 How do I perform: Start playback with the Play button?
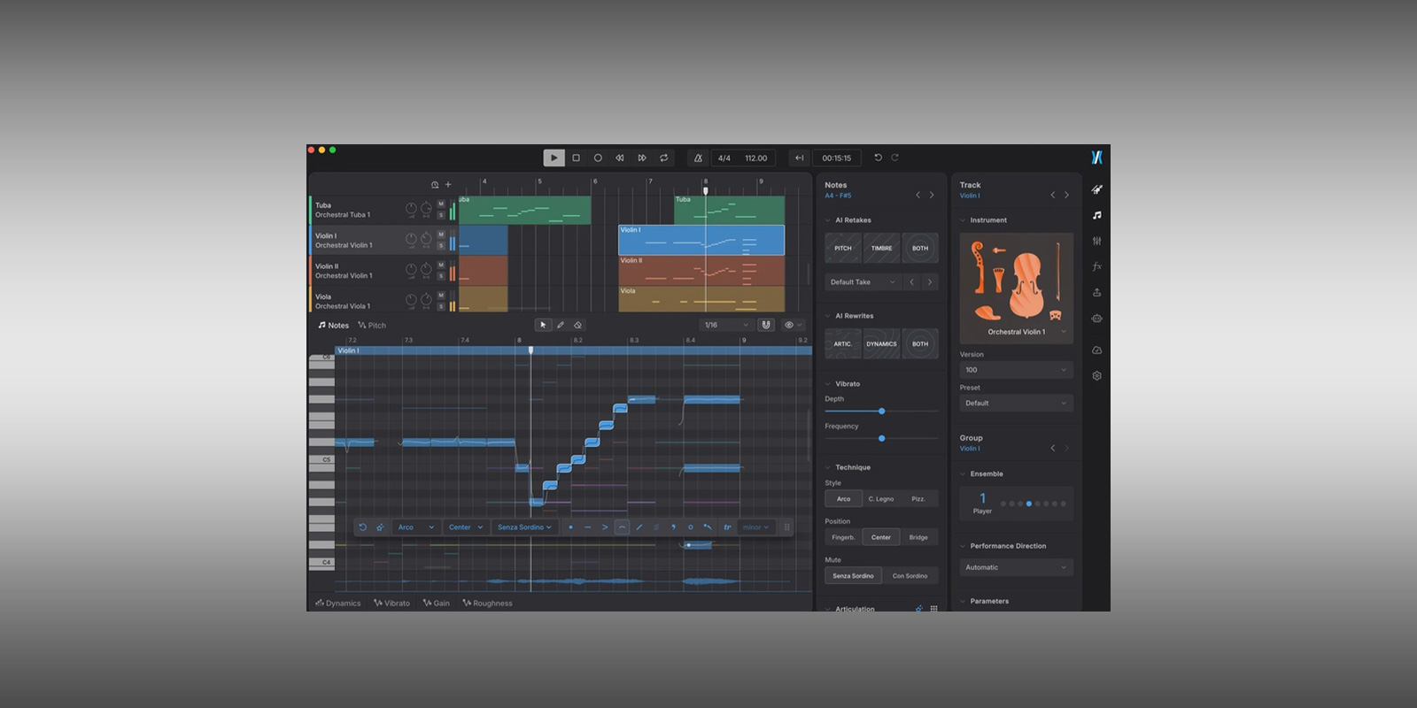click(554, 158)
